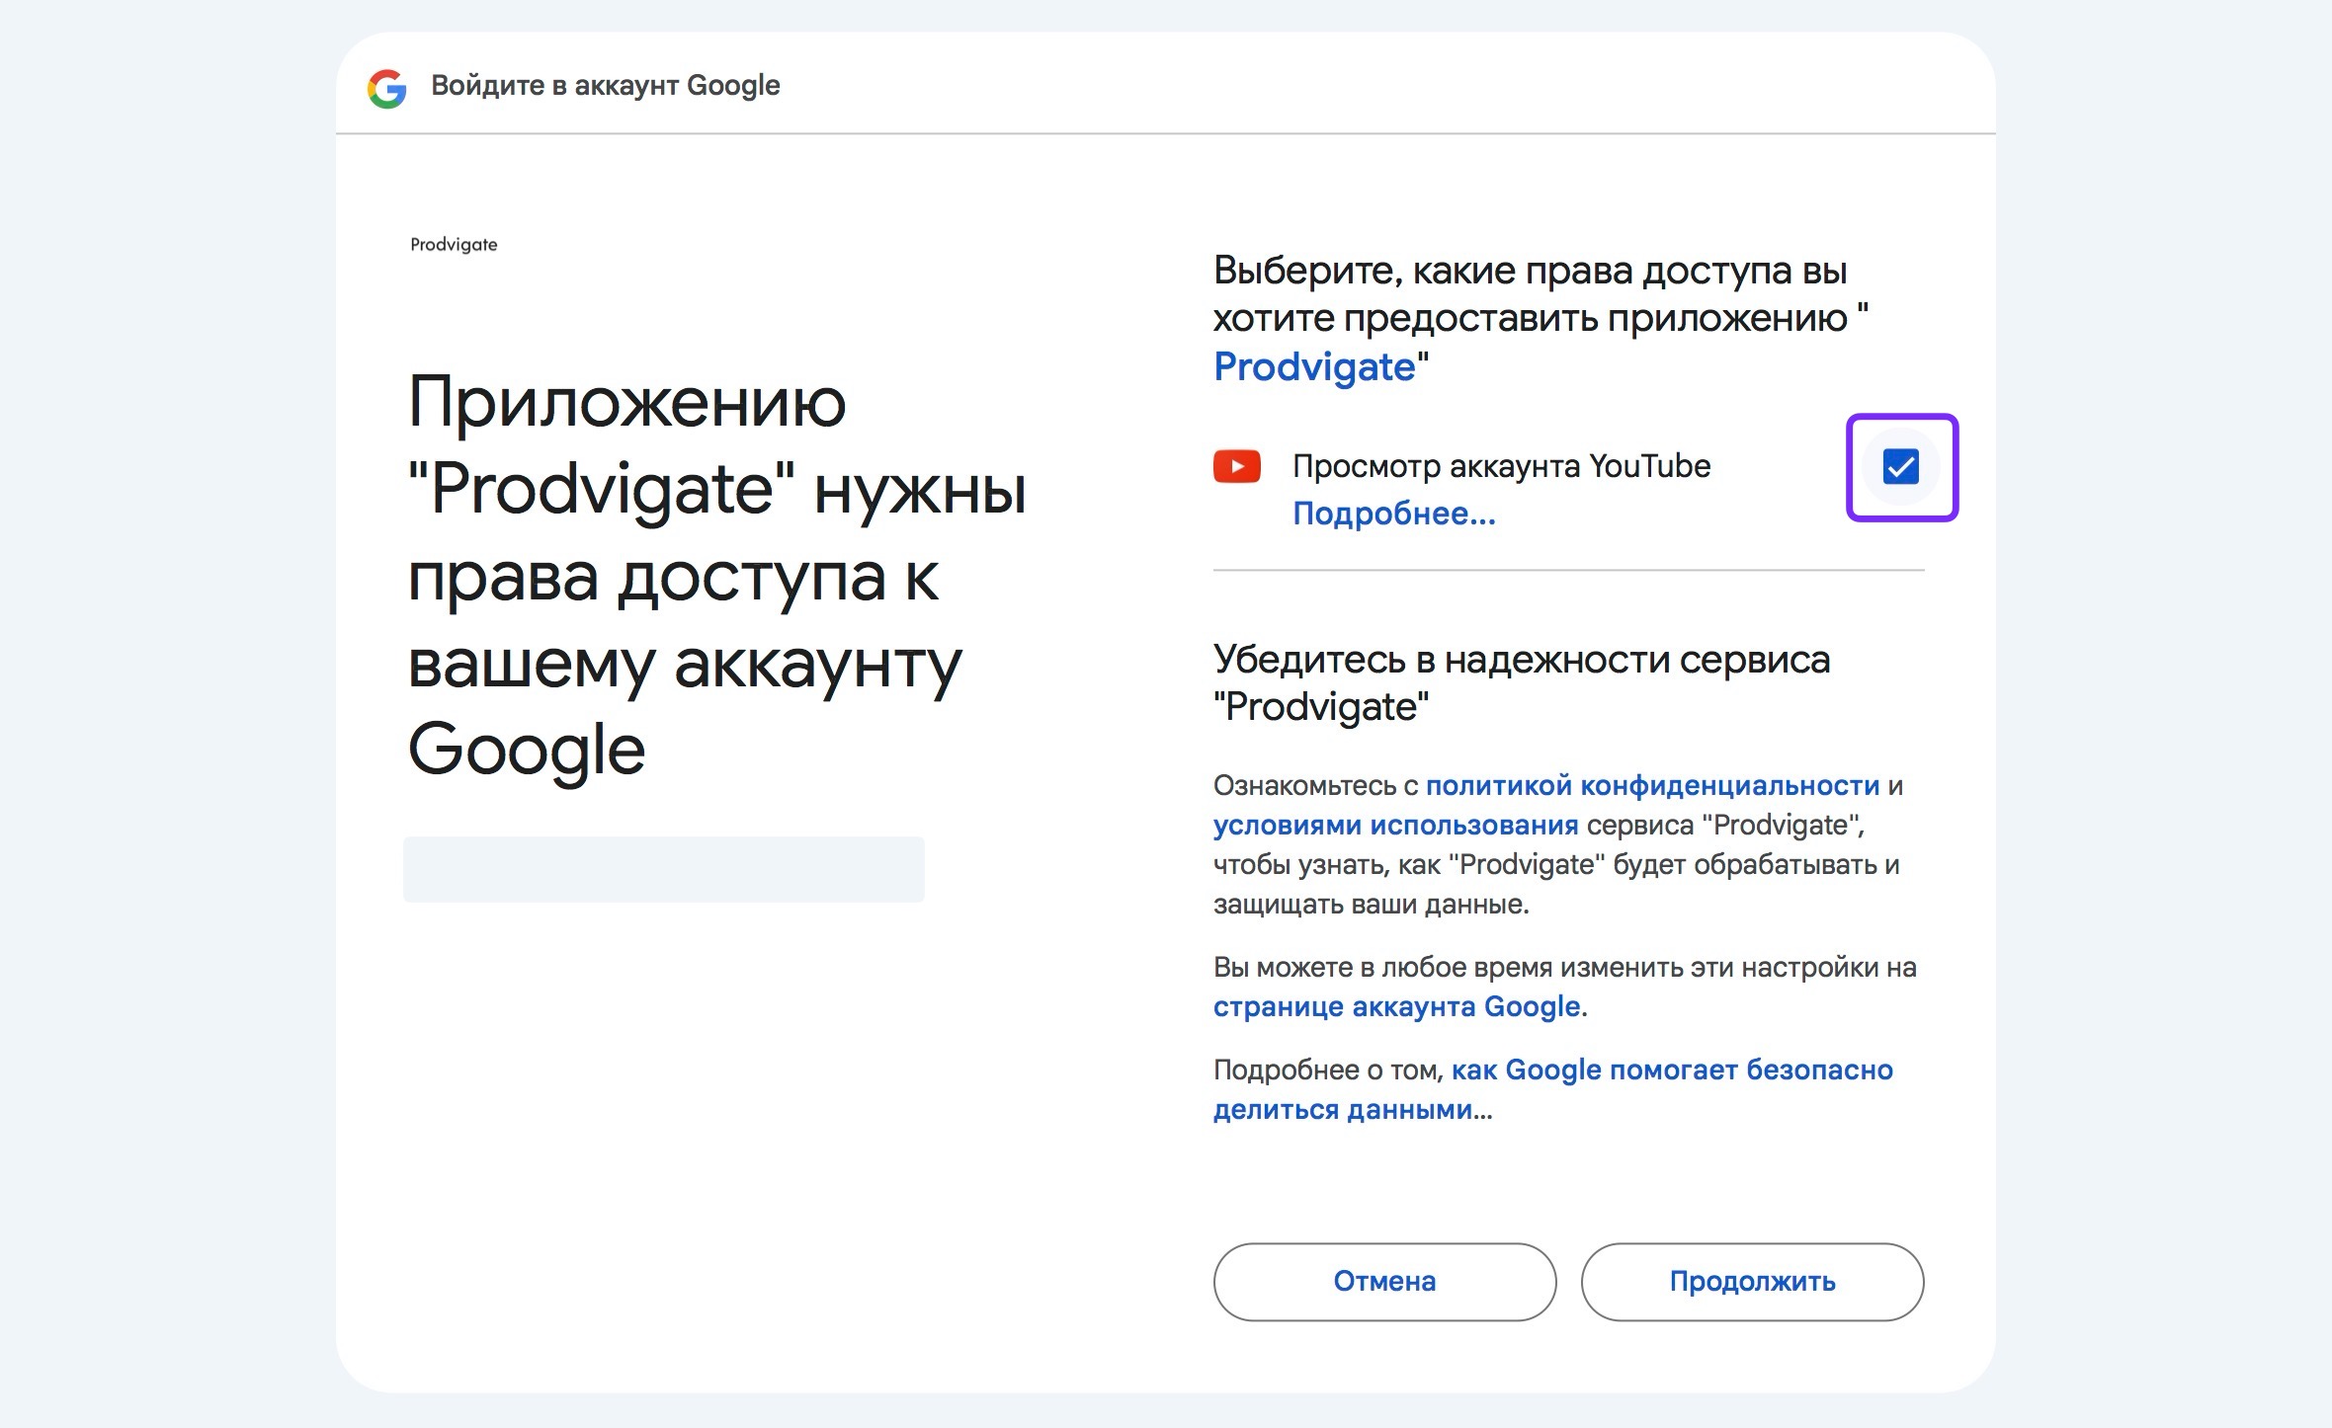2332x1428 pixels.
Task: Expand the "Подробнее..." details link
Action: pyautogui.click(x=1393, y=514)
